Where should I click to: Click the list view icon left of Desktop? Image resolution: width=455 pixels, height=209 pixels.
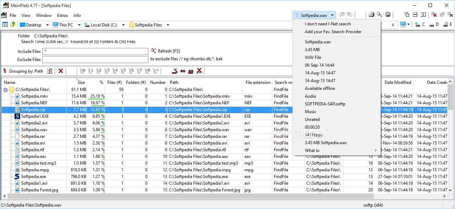[5, 25]
